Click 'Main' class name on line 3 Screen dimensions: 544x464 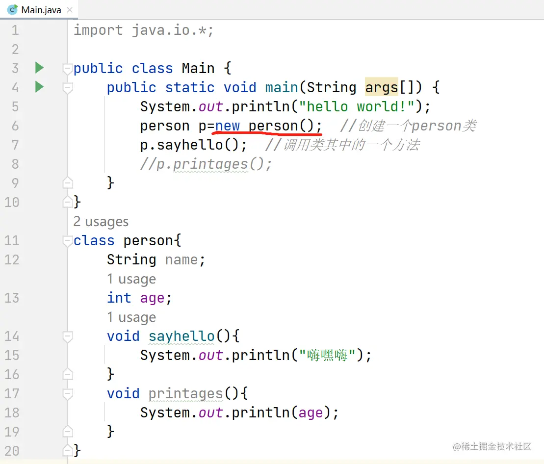click(x=198, y=68)
